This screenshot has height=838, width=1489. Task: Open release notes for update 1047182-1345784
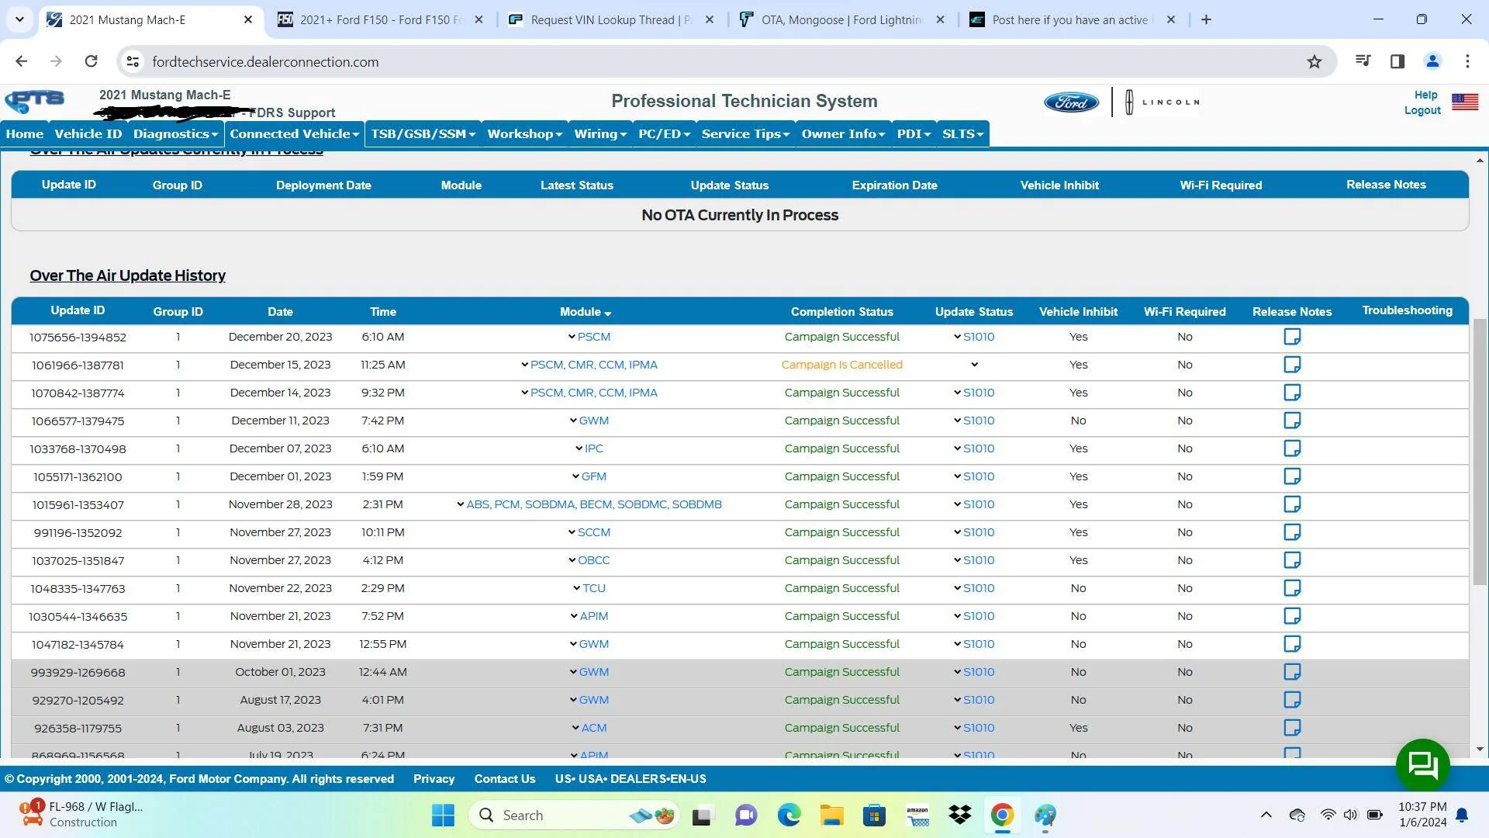click(x=1292, y=644)
